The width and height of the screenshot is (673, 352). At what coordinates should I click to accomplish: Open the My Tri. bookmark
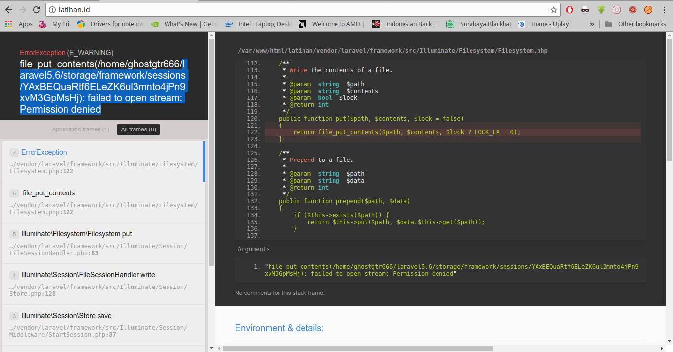(x=55, y=24)
